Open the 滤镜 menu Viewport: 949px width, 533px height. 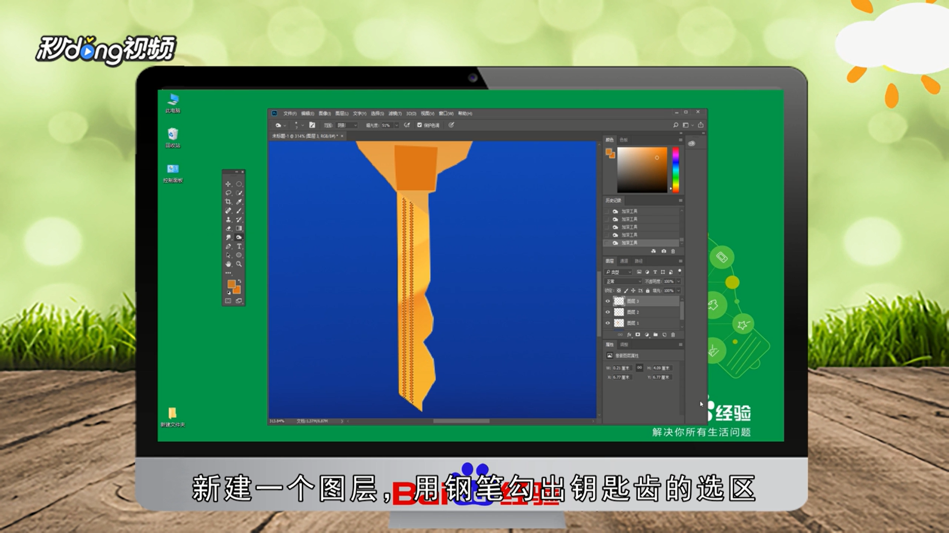tap(395, 114)
